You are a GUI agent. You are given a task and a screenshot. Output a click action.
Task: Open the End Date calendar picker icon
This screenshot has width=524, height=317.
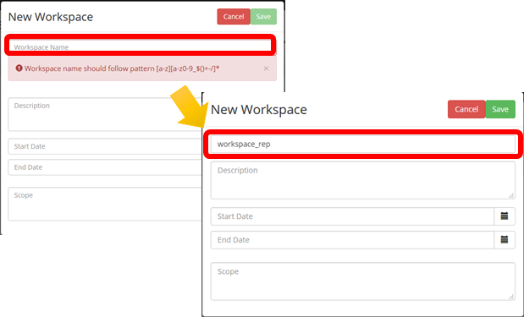[505, 239]
